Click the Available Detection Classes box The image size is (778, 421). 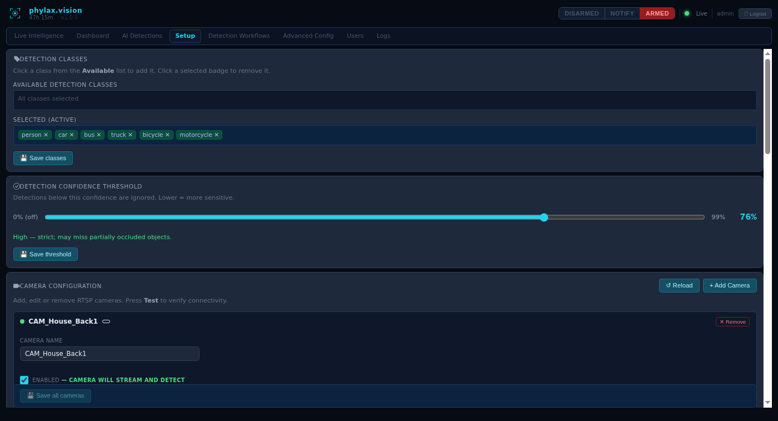pos(385,100)
